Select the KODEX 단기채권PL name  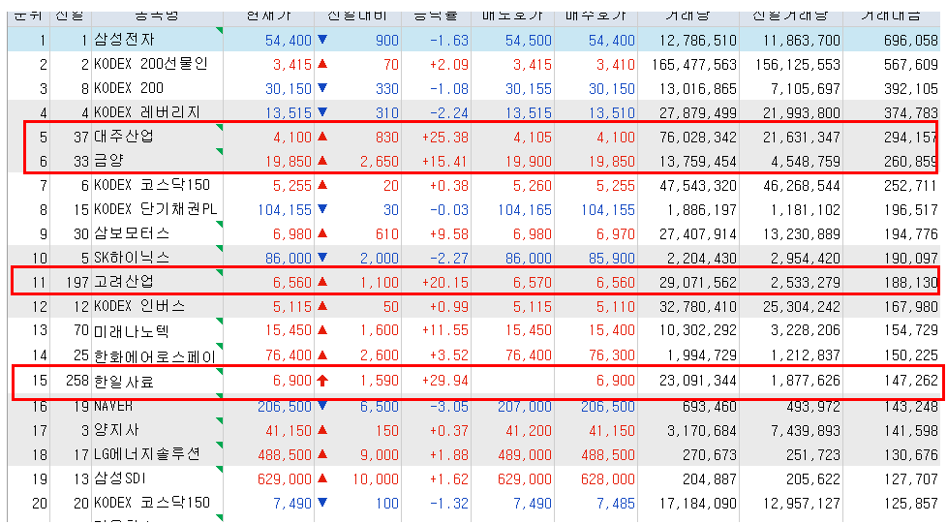[155, 209]
